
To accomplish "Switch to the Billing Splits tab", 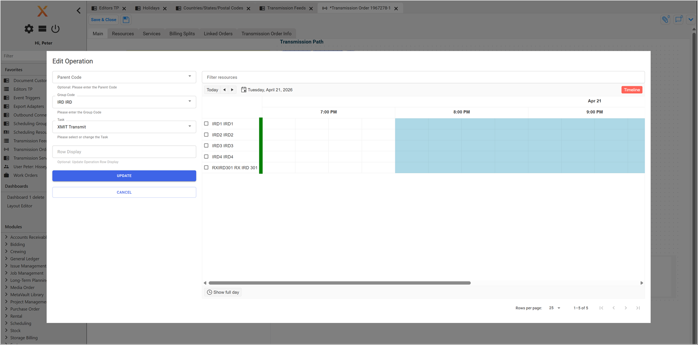I will tap(182, 34).
